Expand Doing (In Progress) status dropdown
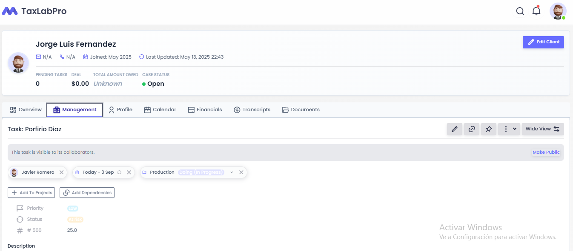Image resolution: width=573 pixels, height=251 pixels. click(232, 172)
